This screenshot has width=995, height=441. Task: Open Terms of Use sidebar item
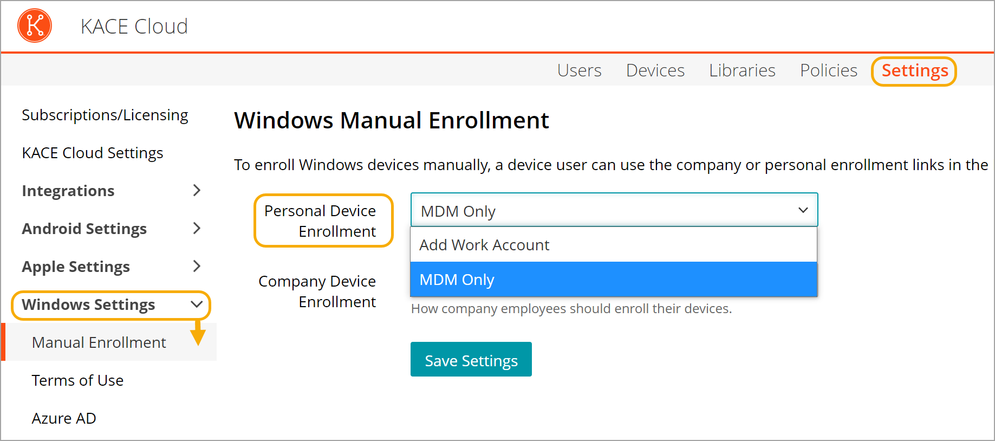pos(77,380)
